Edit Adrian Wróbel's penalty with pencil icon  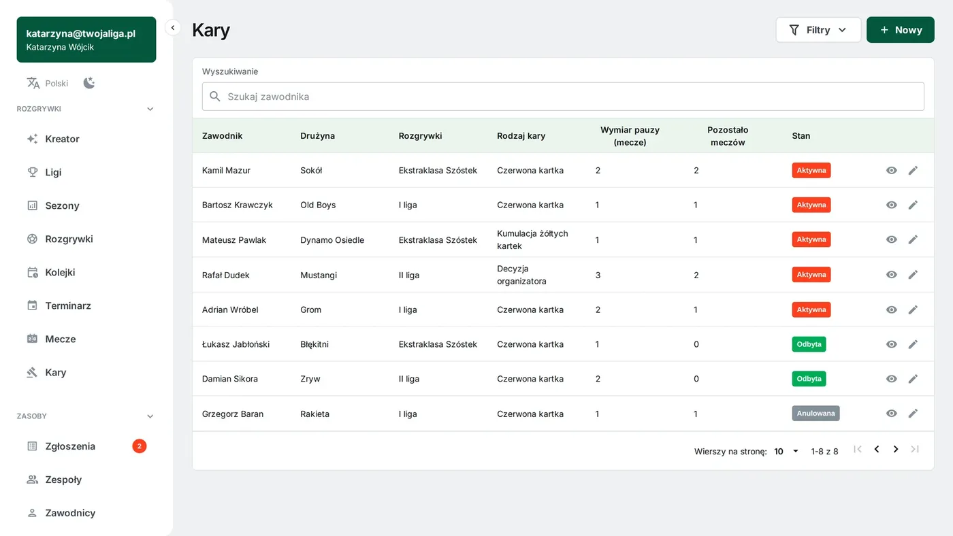point(913,309)
